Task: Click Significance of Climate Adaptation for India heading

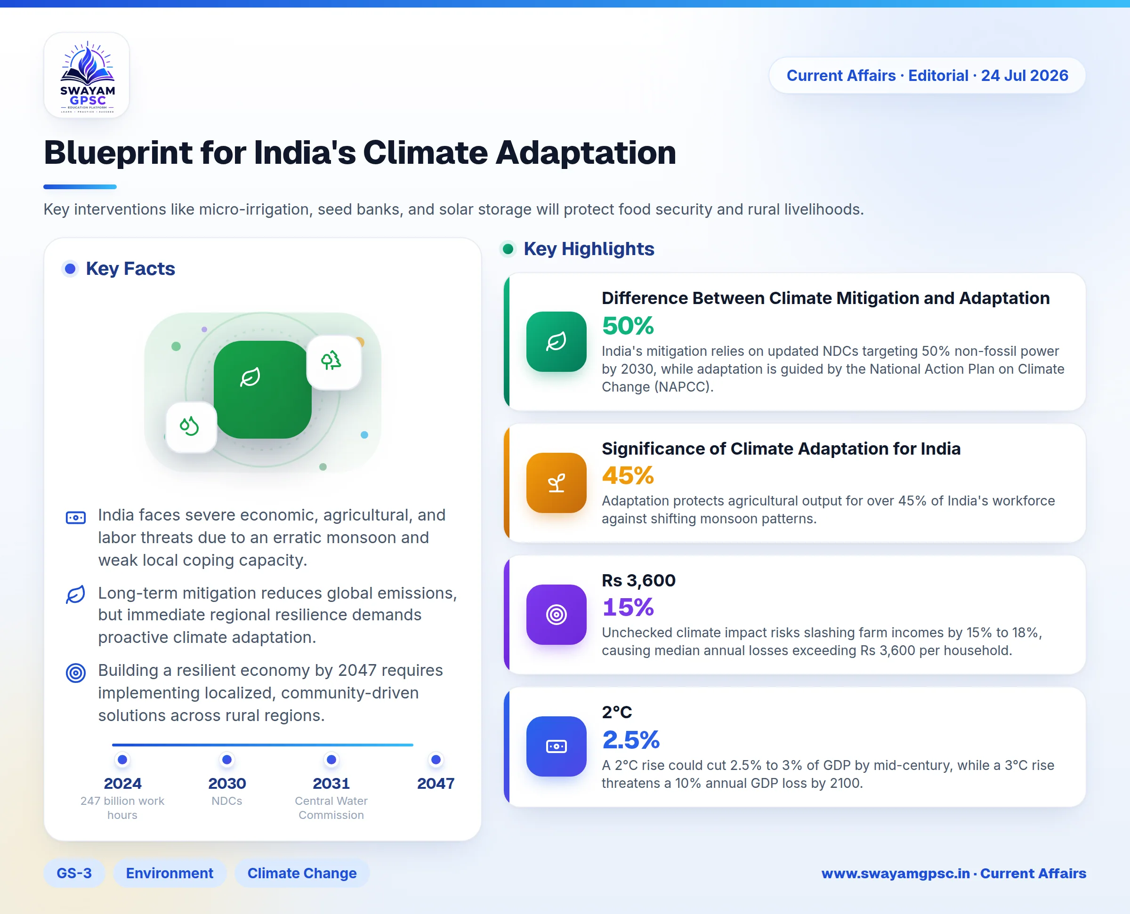Action: click(x=781, y=449)
